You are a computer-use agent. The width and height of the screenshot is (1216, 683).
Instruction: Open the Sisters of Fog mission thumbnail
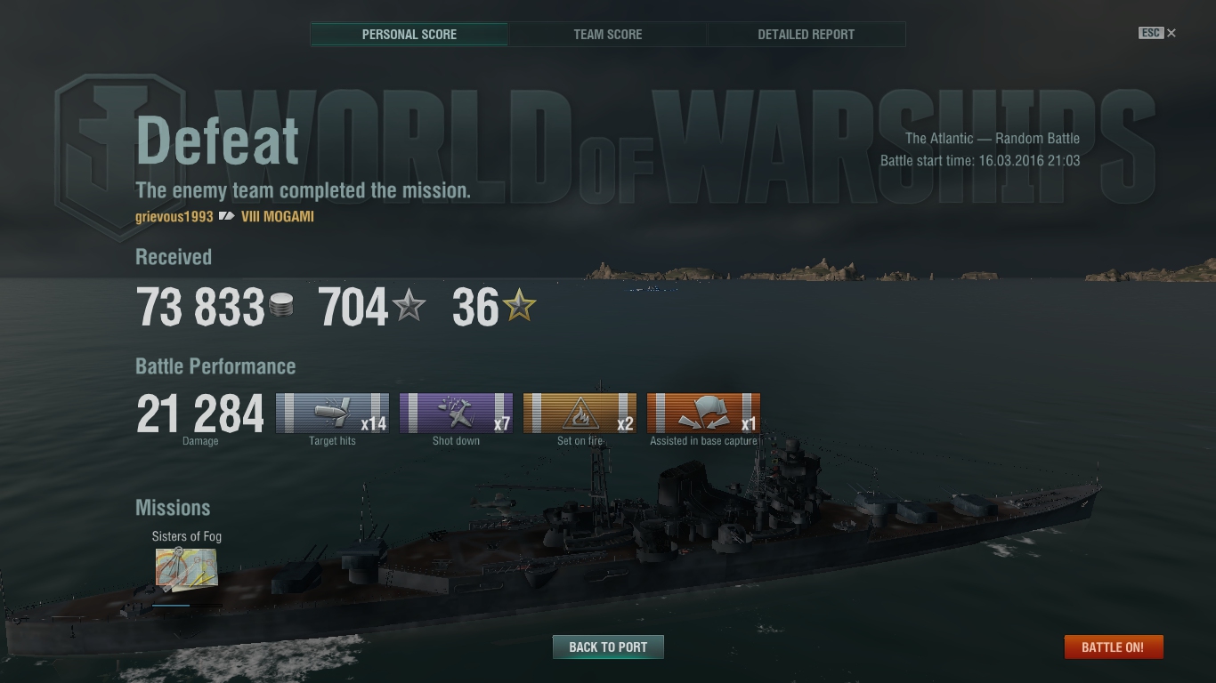pyautogui.click(x=186, y=569)
